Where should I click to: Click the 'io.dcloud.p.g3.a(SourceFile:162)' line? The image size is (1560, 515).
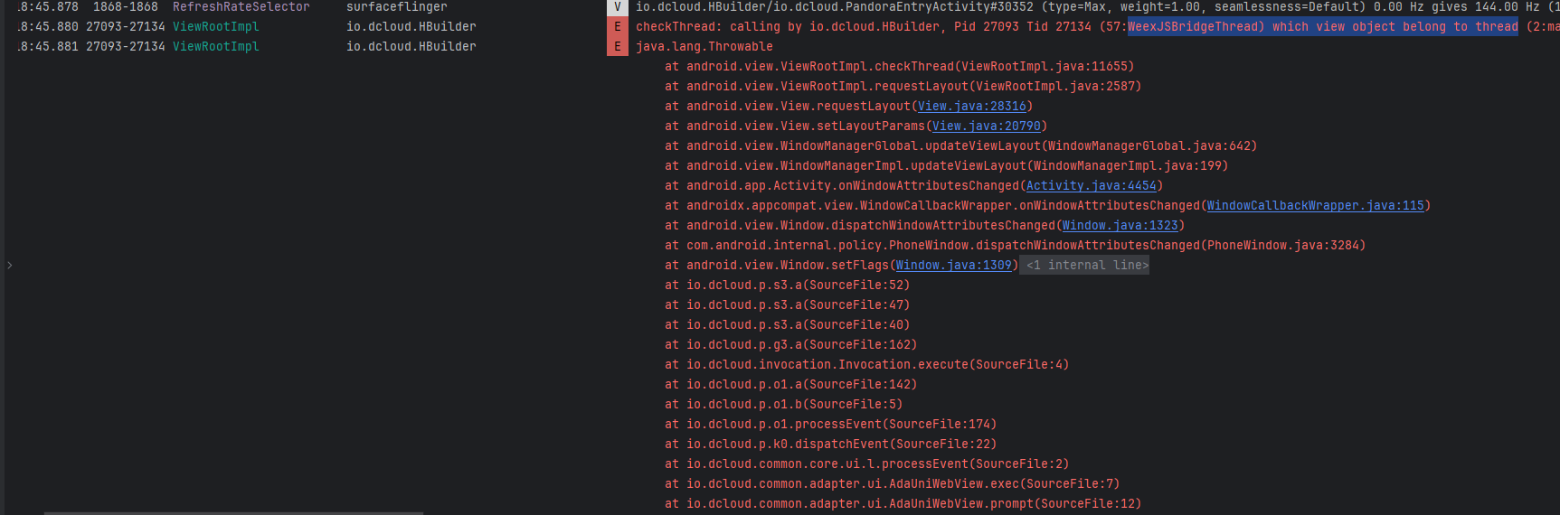tap(791, 345)
